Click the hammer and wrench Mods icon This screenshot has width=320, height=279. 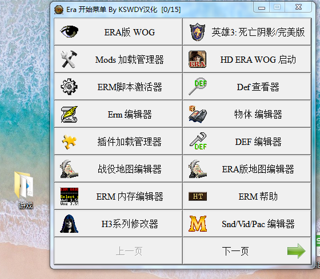pyautogui.click(x=69, y=59)
